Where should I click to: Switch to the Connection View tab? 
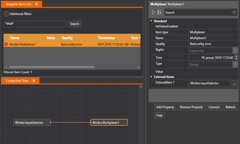(16, 81)
